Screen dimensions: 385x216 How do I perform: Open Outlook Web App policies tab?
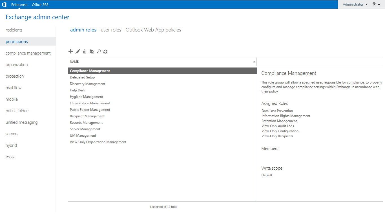point(153,30)
